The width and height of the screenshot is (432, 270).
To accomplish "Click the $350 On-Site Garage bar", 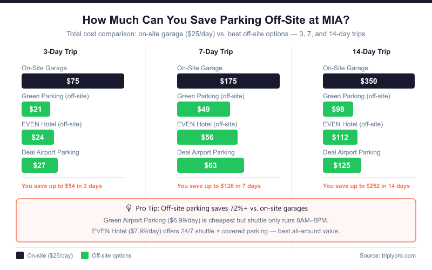I will tap(369, 81).
